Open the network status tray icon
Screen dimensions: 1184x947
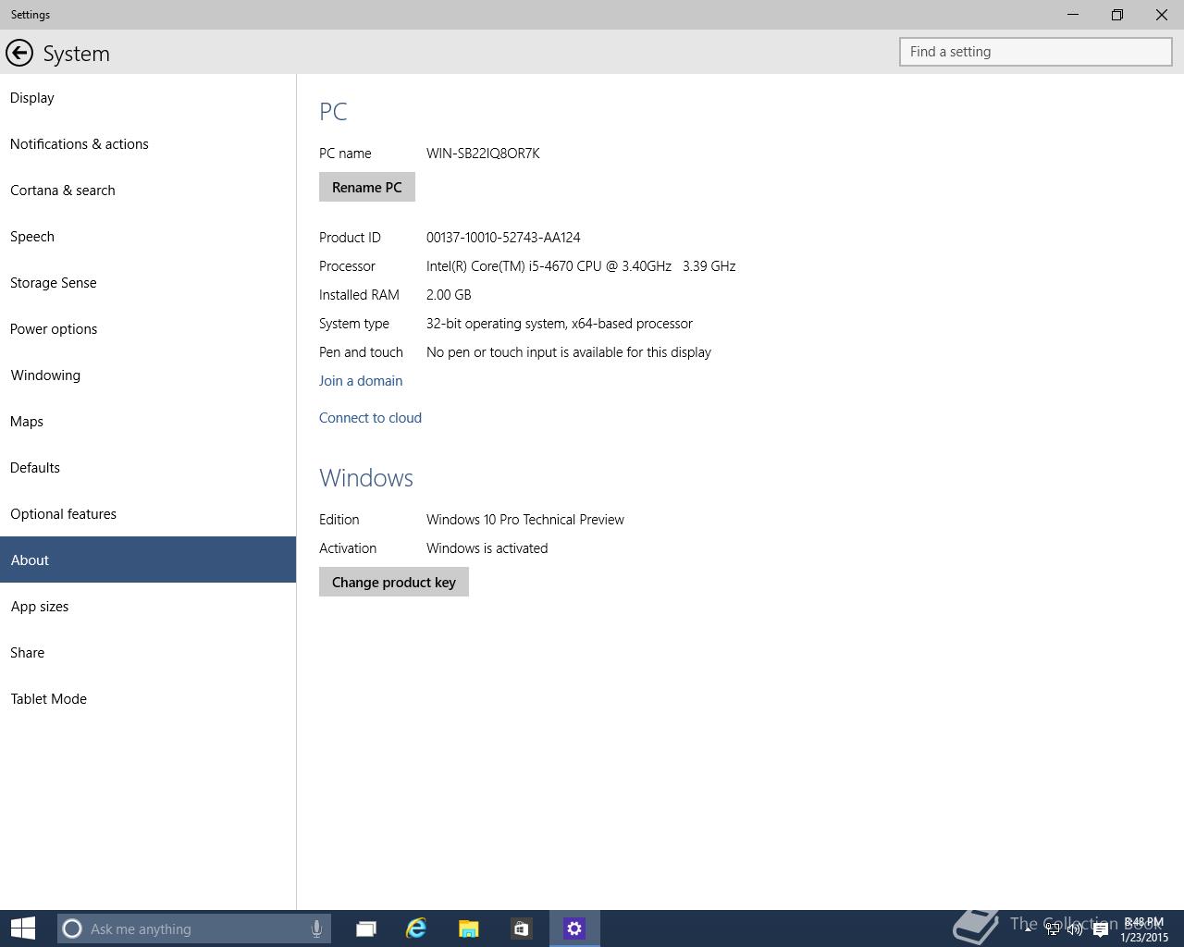[1053, 929]
